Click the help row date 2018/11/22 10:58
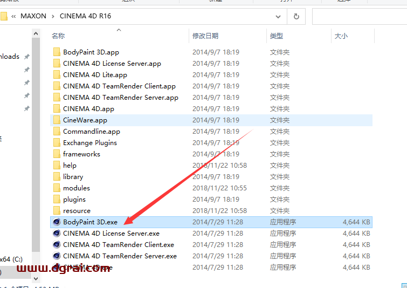 coord(219,166)
